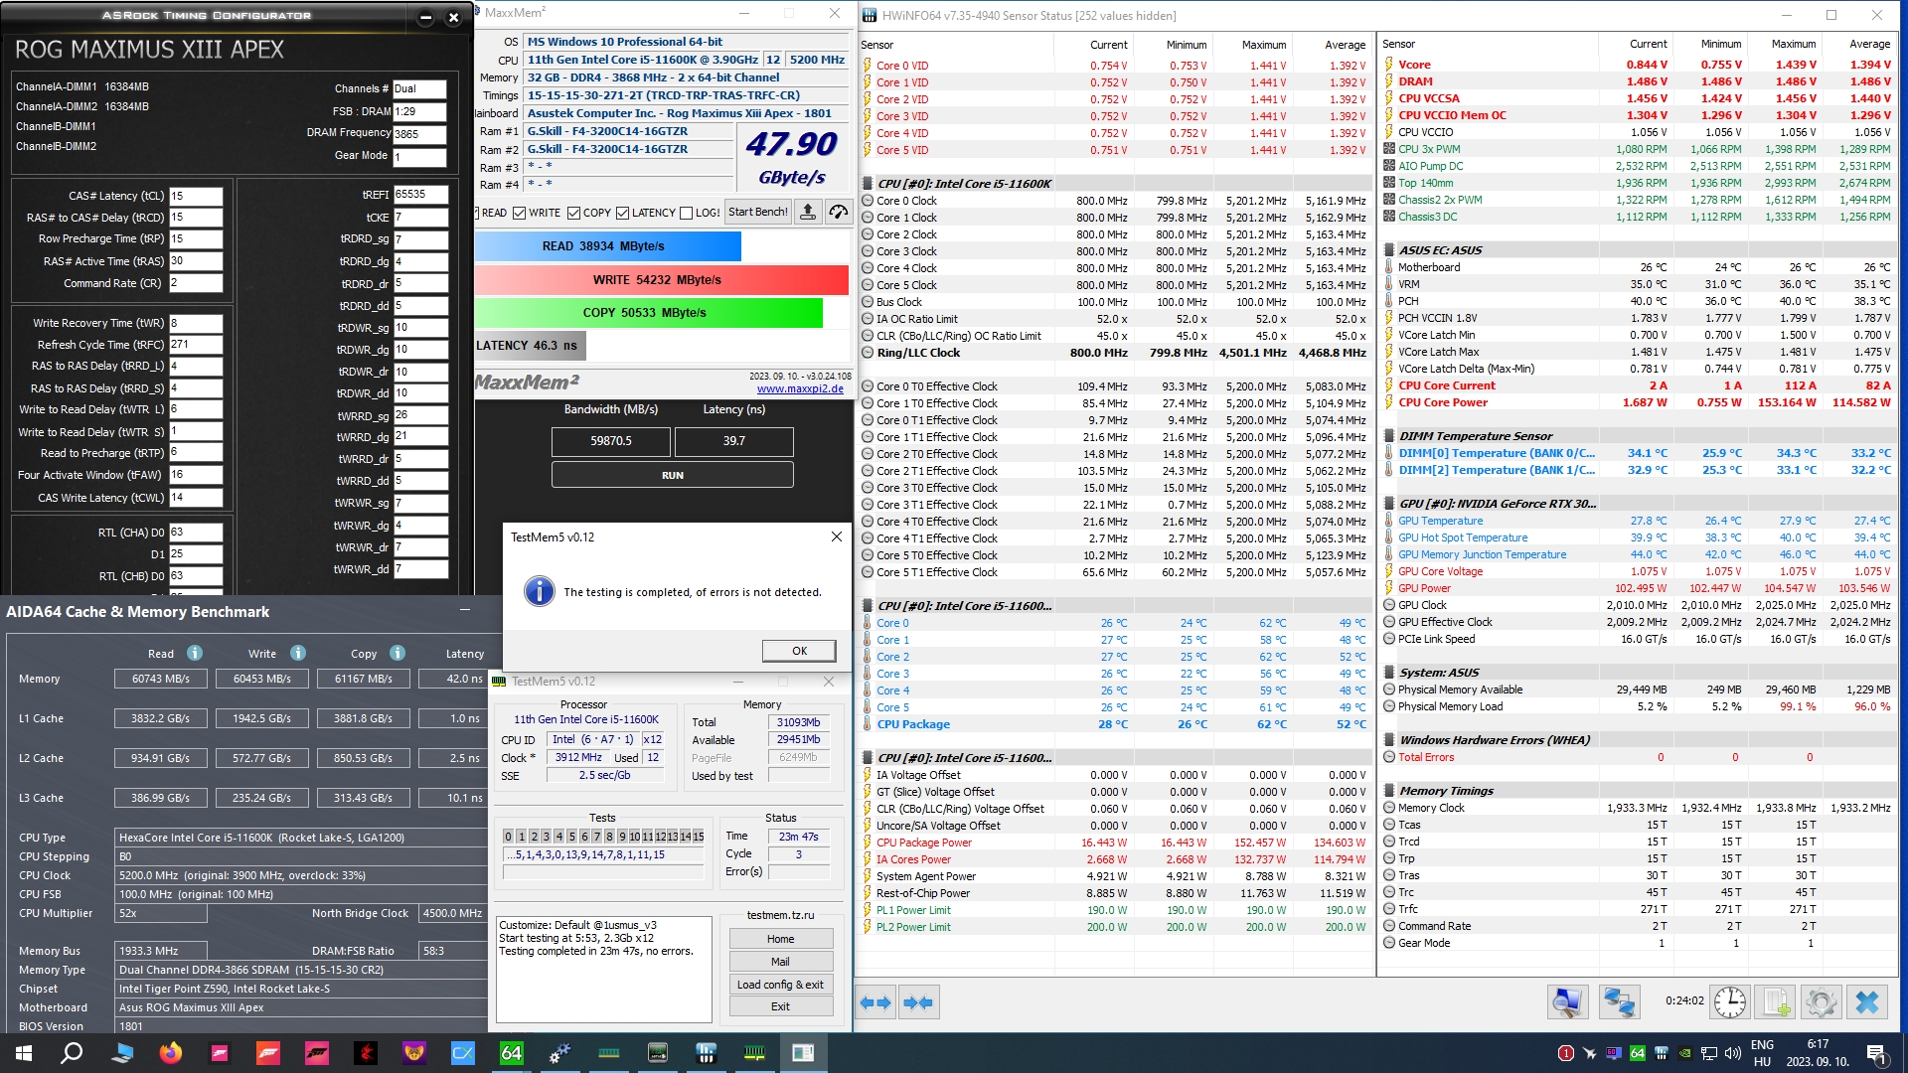Click OK in TestMem5 completion dialog
Image resolution: width=1908 pixels, height=1073 pixels.
click(x=799, y=651)
